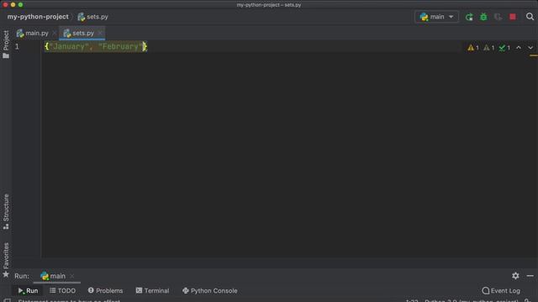The height and width of the screenshot is (302, 538).
Task: Open the Event Log
Action: [x=501, y=291]
